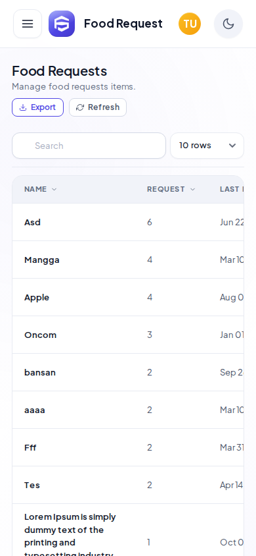
Task: Select the Oncom row
Action: click(x=128, y=335)
